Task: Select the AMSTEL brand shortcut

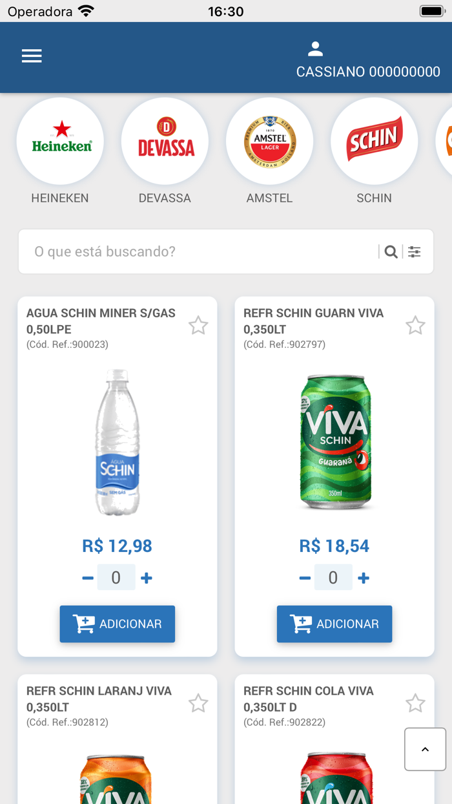Action: click(269, 140)
